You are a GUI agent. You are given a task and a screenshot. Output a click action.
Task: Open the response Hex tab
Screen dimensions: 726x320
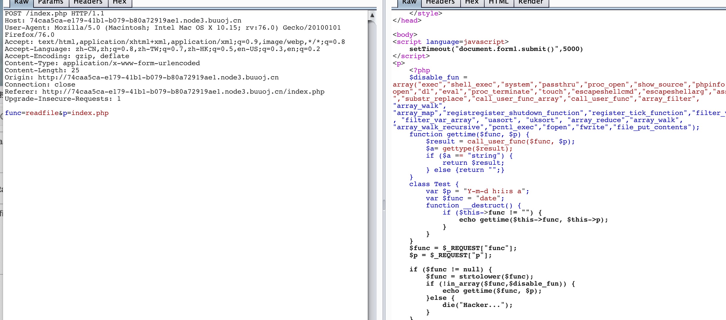click(472, 3)
